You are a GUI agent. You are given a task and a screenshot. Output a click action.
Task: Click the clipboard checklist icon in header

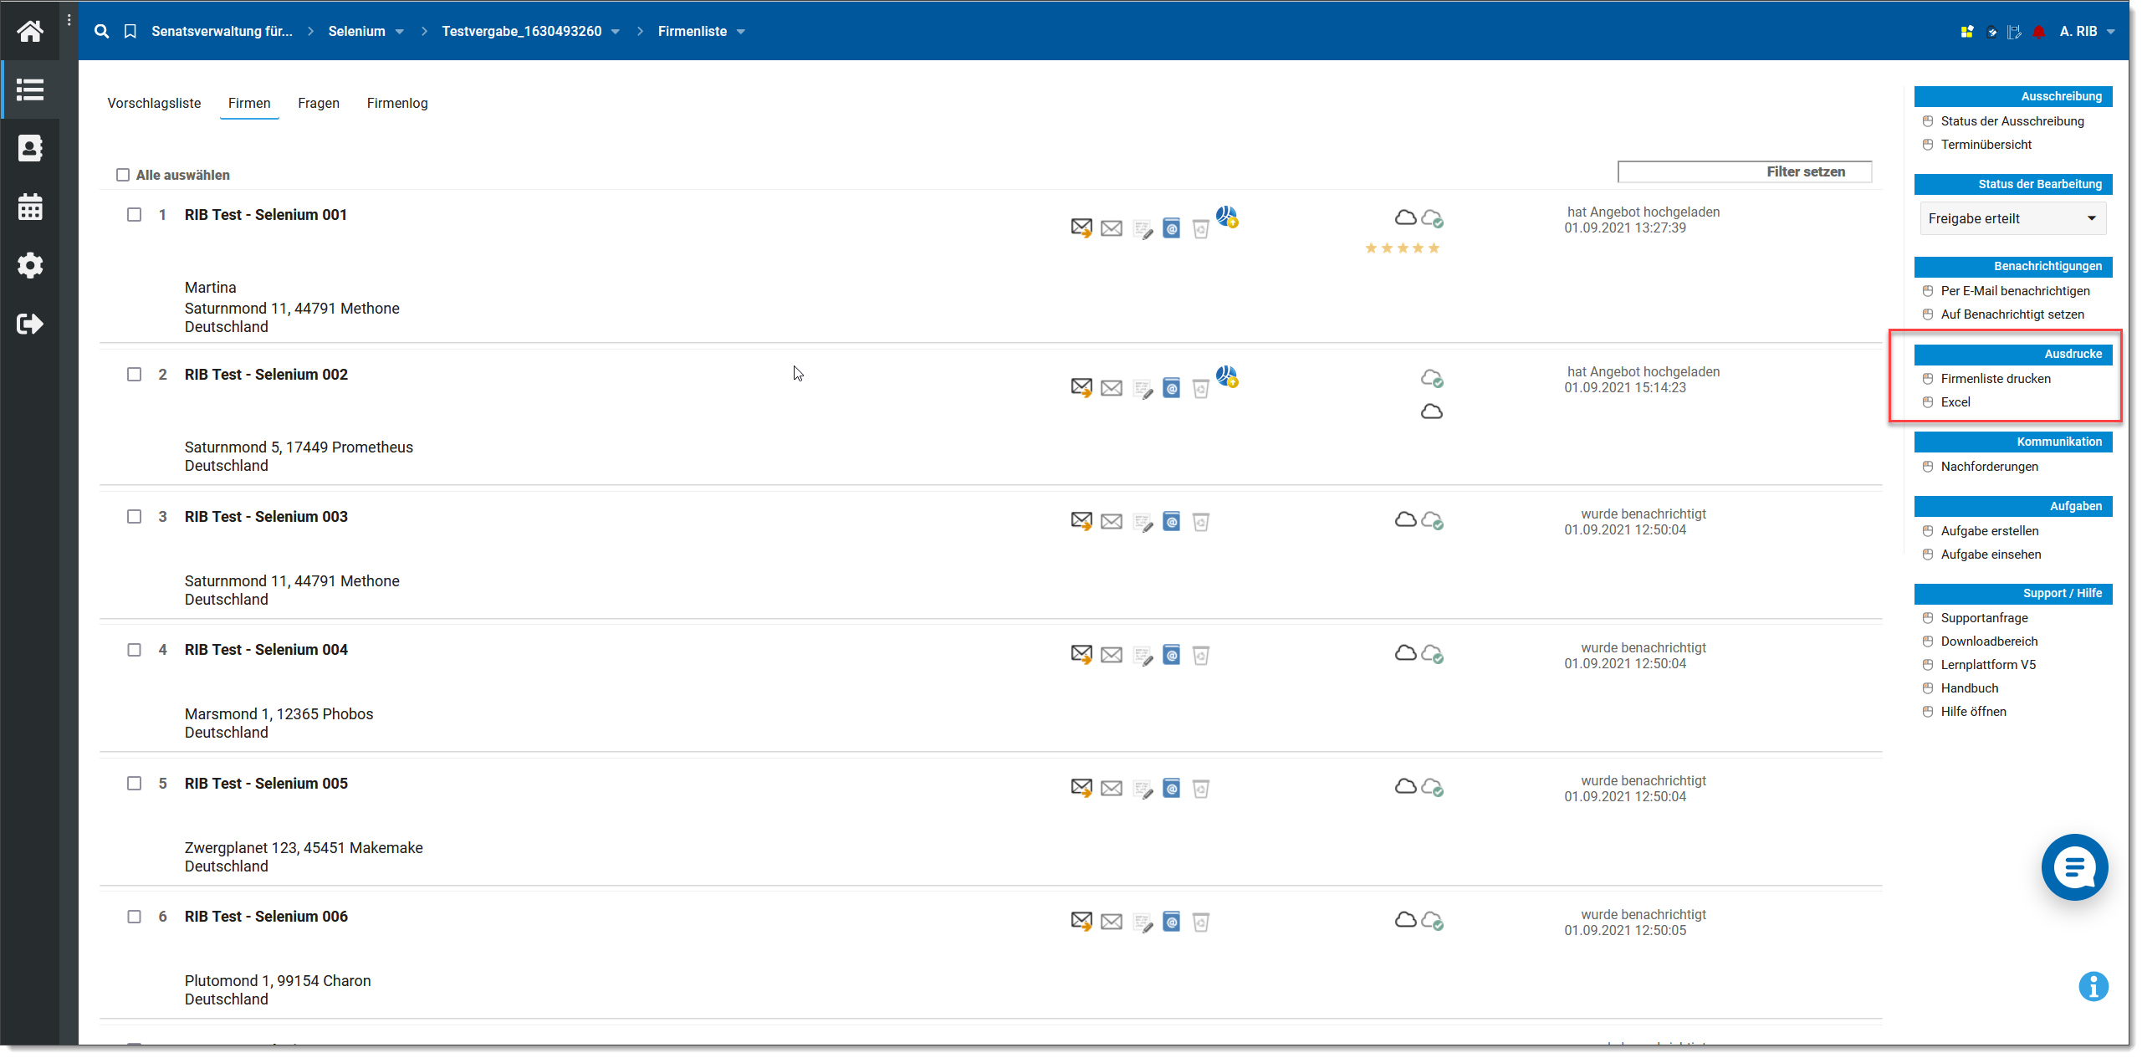click(1992, 32)
